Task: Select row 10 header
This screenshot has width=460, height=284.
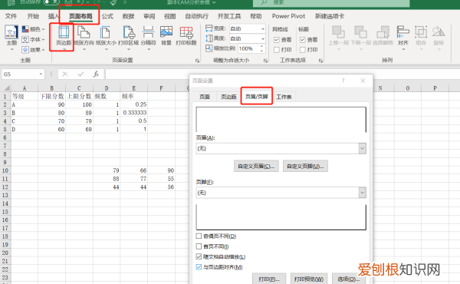Action: (5, 170)
